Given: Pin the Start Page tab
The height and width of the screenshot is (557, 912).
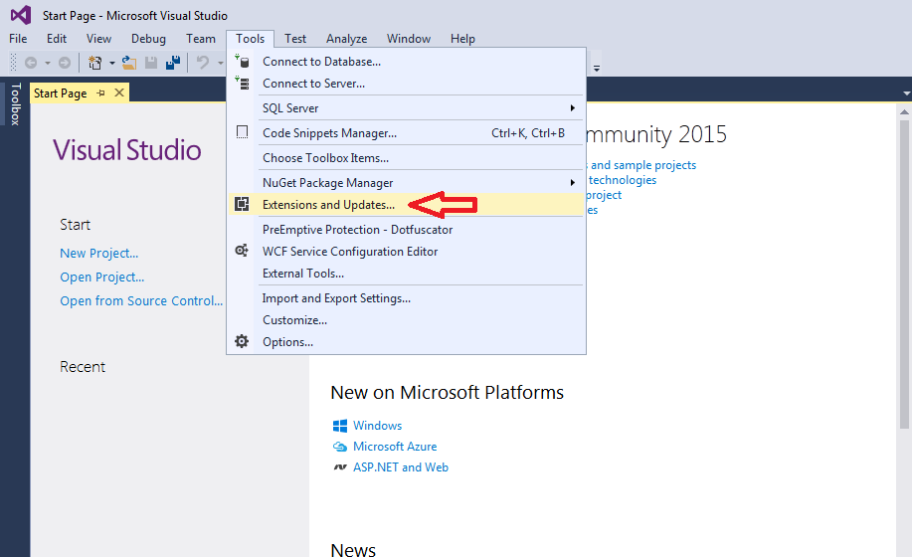Looking at the screenshot, I should 100,93.
